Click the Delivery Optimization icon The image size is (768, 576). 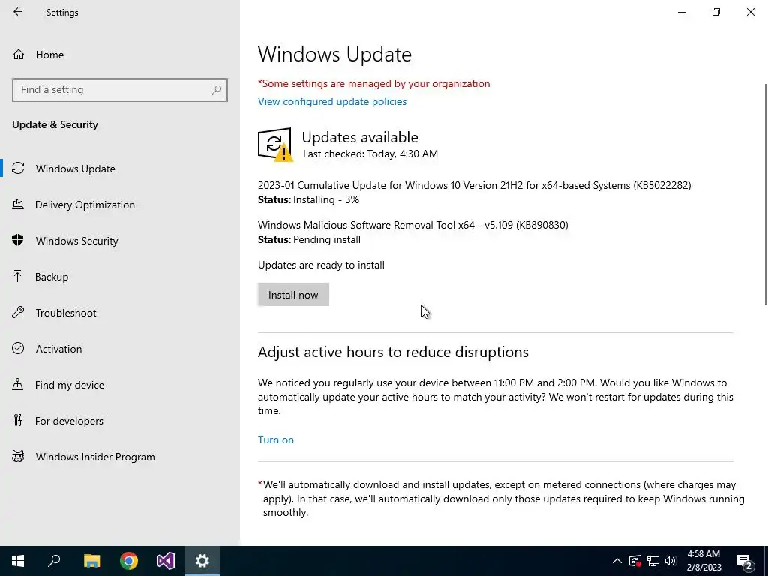[x=18, y=205]
